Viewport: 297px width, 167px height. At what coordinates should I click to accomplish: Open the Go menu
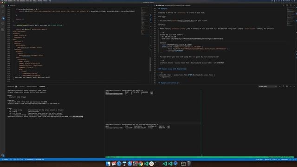click(x=31, y=1)
